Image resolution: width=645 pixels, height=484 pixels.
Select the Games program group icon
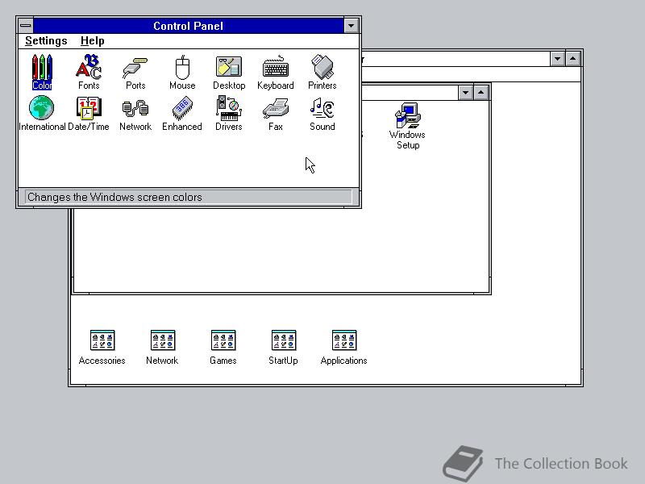pyautogui.click(x=223, y=348)
